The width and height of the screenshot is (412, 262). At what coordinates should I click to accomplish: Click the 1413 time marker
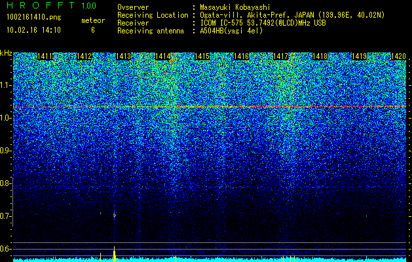pos(124,56)
